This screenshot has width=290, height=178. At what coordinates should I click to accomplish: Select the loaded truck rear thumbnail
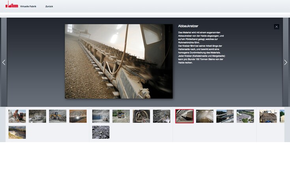268,116
